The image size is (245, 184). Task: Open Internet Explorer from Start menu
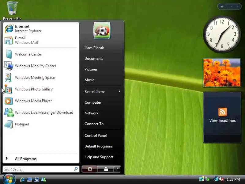click(x=41, y=29)
